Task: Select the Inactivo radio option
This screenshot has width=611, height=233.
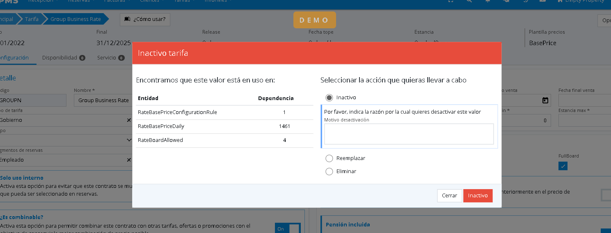Action: 329,98
